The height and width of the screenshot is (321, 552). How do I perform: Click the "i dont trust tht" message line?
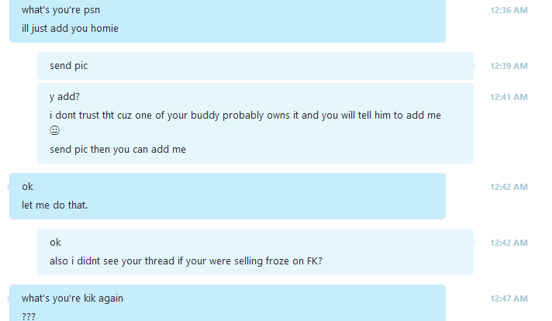coord(245,115)
